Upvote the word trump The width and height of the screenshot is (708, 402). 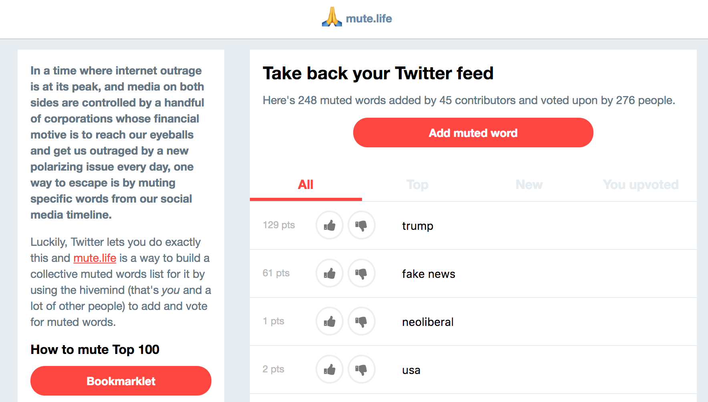pos(330,225)
